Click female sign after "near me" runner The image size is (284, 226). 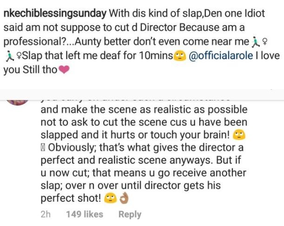tap(264, 42)
